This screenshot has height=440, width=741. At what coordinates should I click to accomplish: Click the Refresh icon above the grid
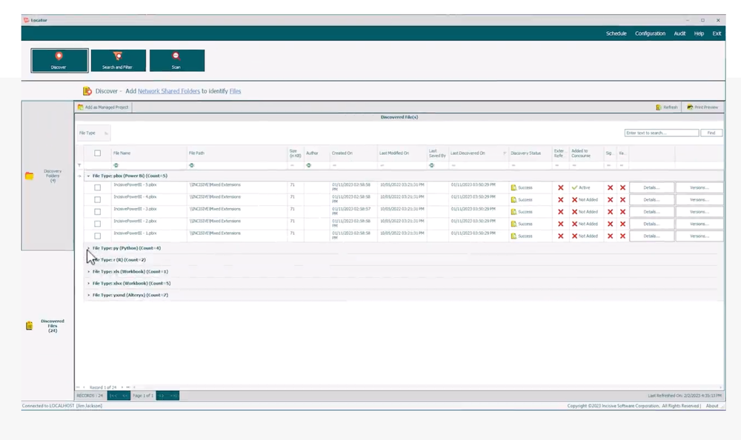(666, 107)
